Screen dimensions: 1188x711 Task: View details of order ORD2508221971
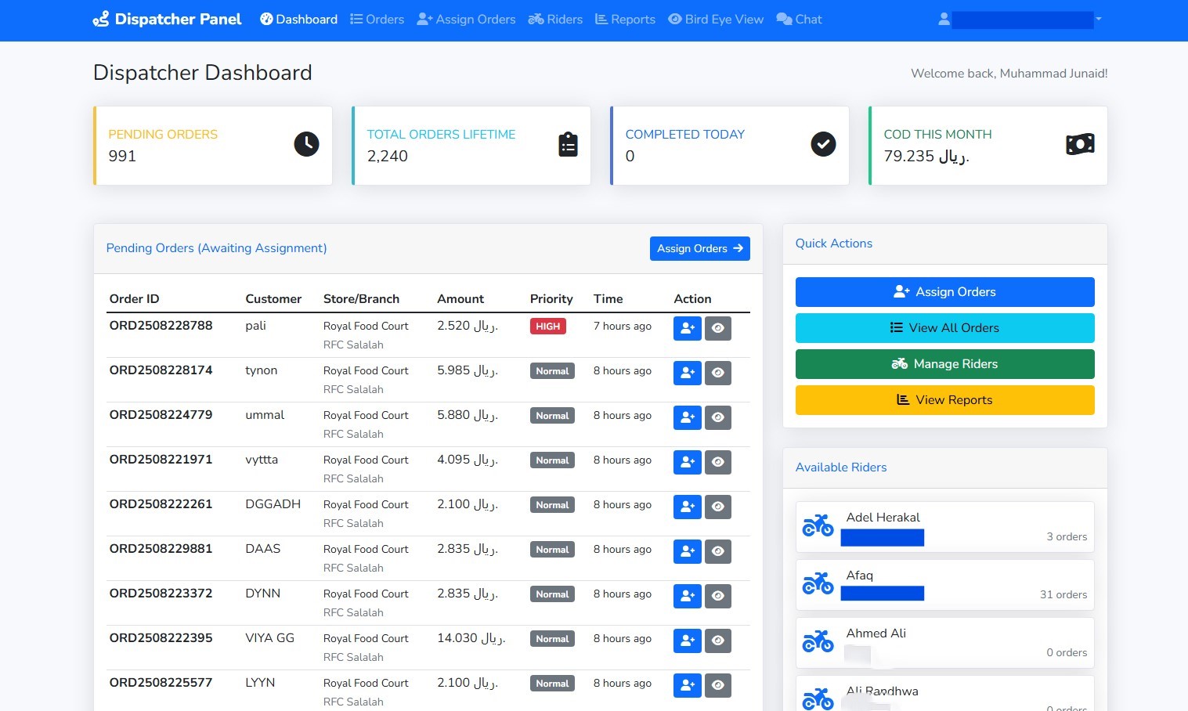[718, 462]
